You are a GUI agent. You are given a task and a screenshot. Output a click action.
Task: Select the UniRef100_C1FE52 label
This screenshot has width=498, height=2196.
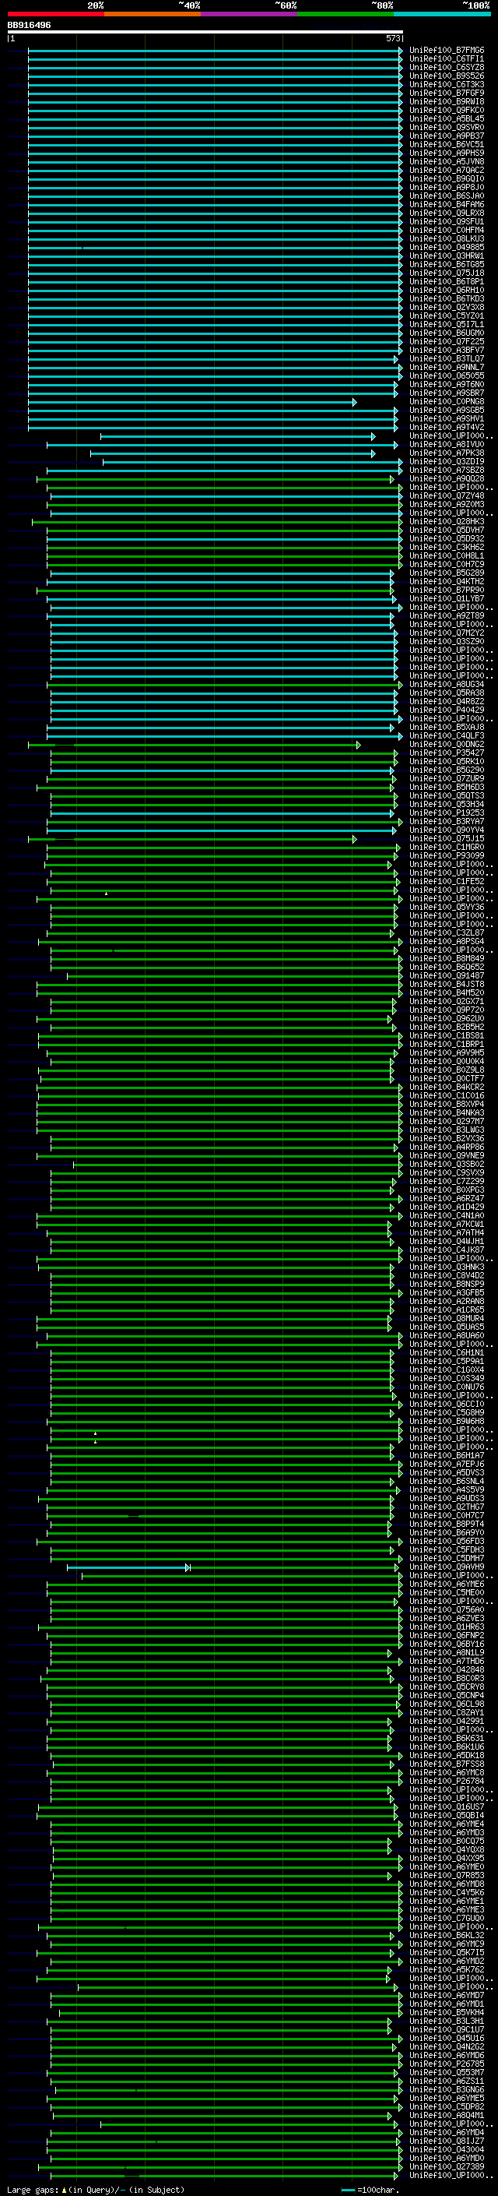pyautogui.click(x=446, y=882)
